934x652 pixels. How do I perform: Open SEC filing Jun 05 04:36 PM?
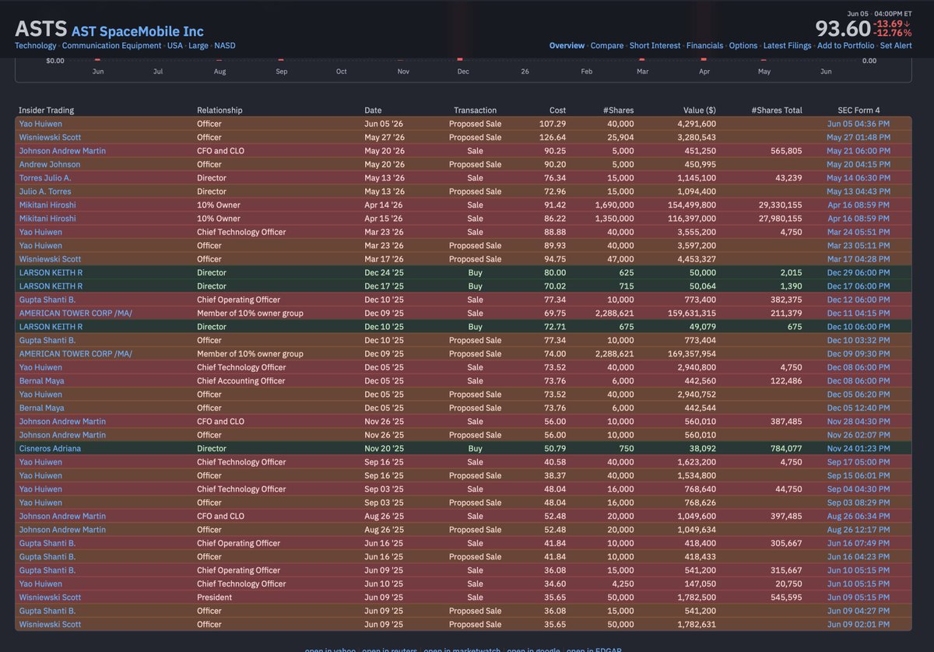[859, 124]
